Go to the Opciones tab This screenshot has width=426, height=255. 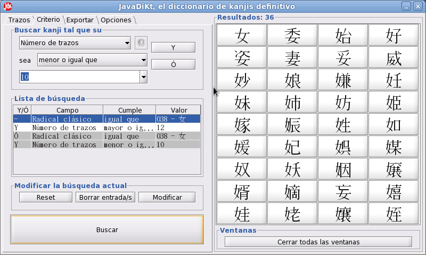(x=116, y=20)
